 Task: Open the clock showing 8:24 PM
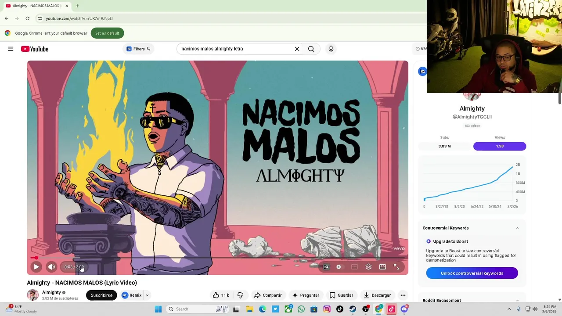pyautogui.click(x=549, y=309)
